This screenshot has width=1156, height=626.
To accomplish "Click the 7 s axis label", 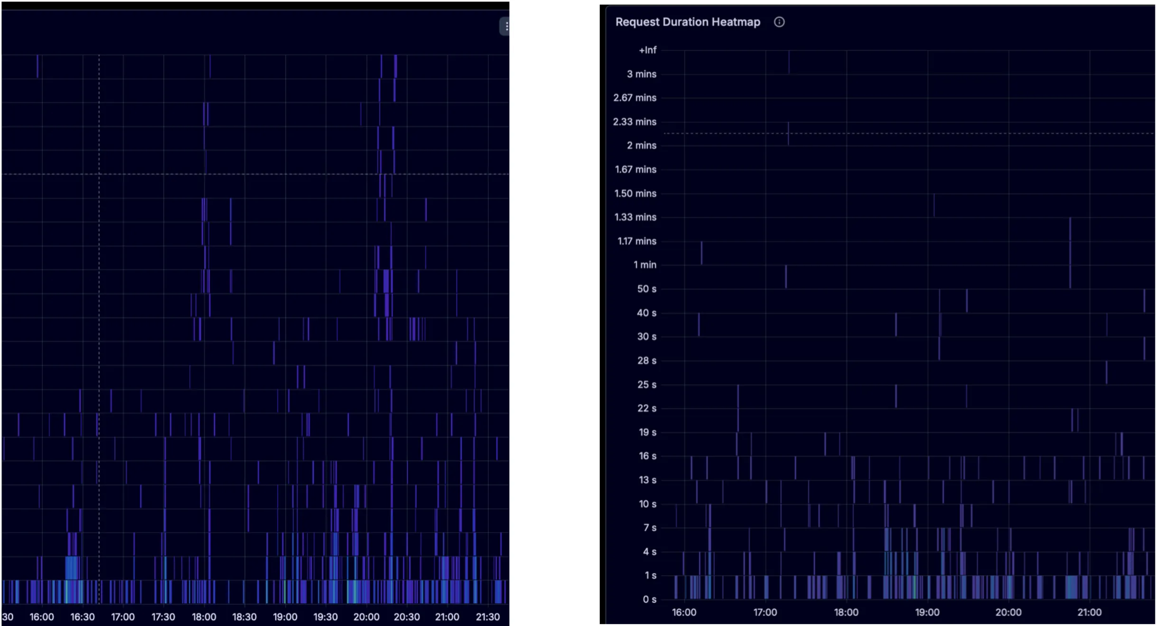I will pos(650,528).
